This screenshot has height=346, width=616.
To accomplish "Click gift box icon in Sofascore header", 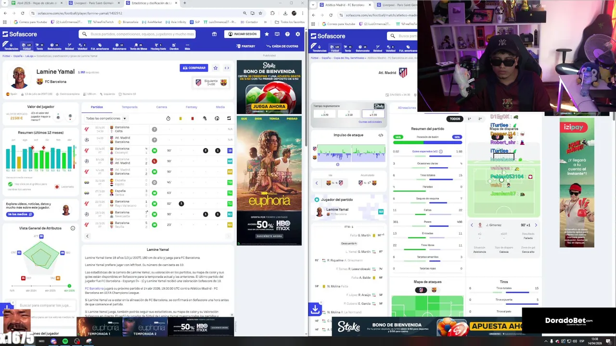I will tap(214, 34).
